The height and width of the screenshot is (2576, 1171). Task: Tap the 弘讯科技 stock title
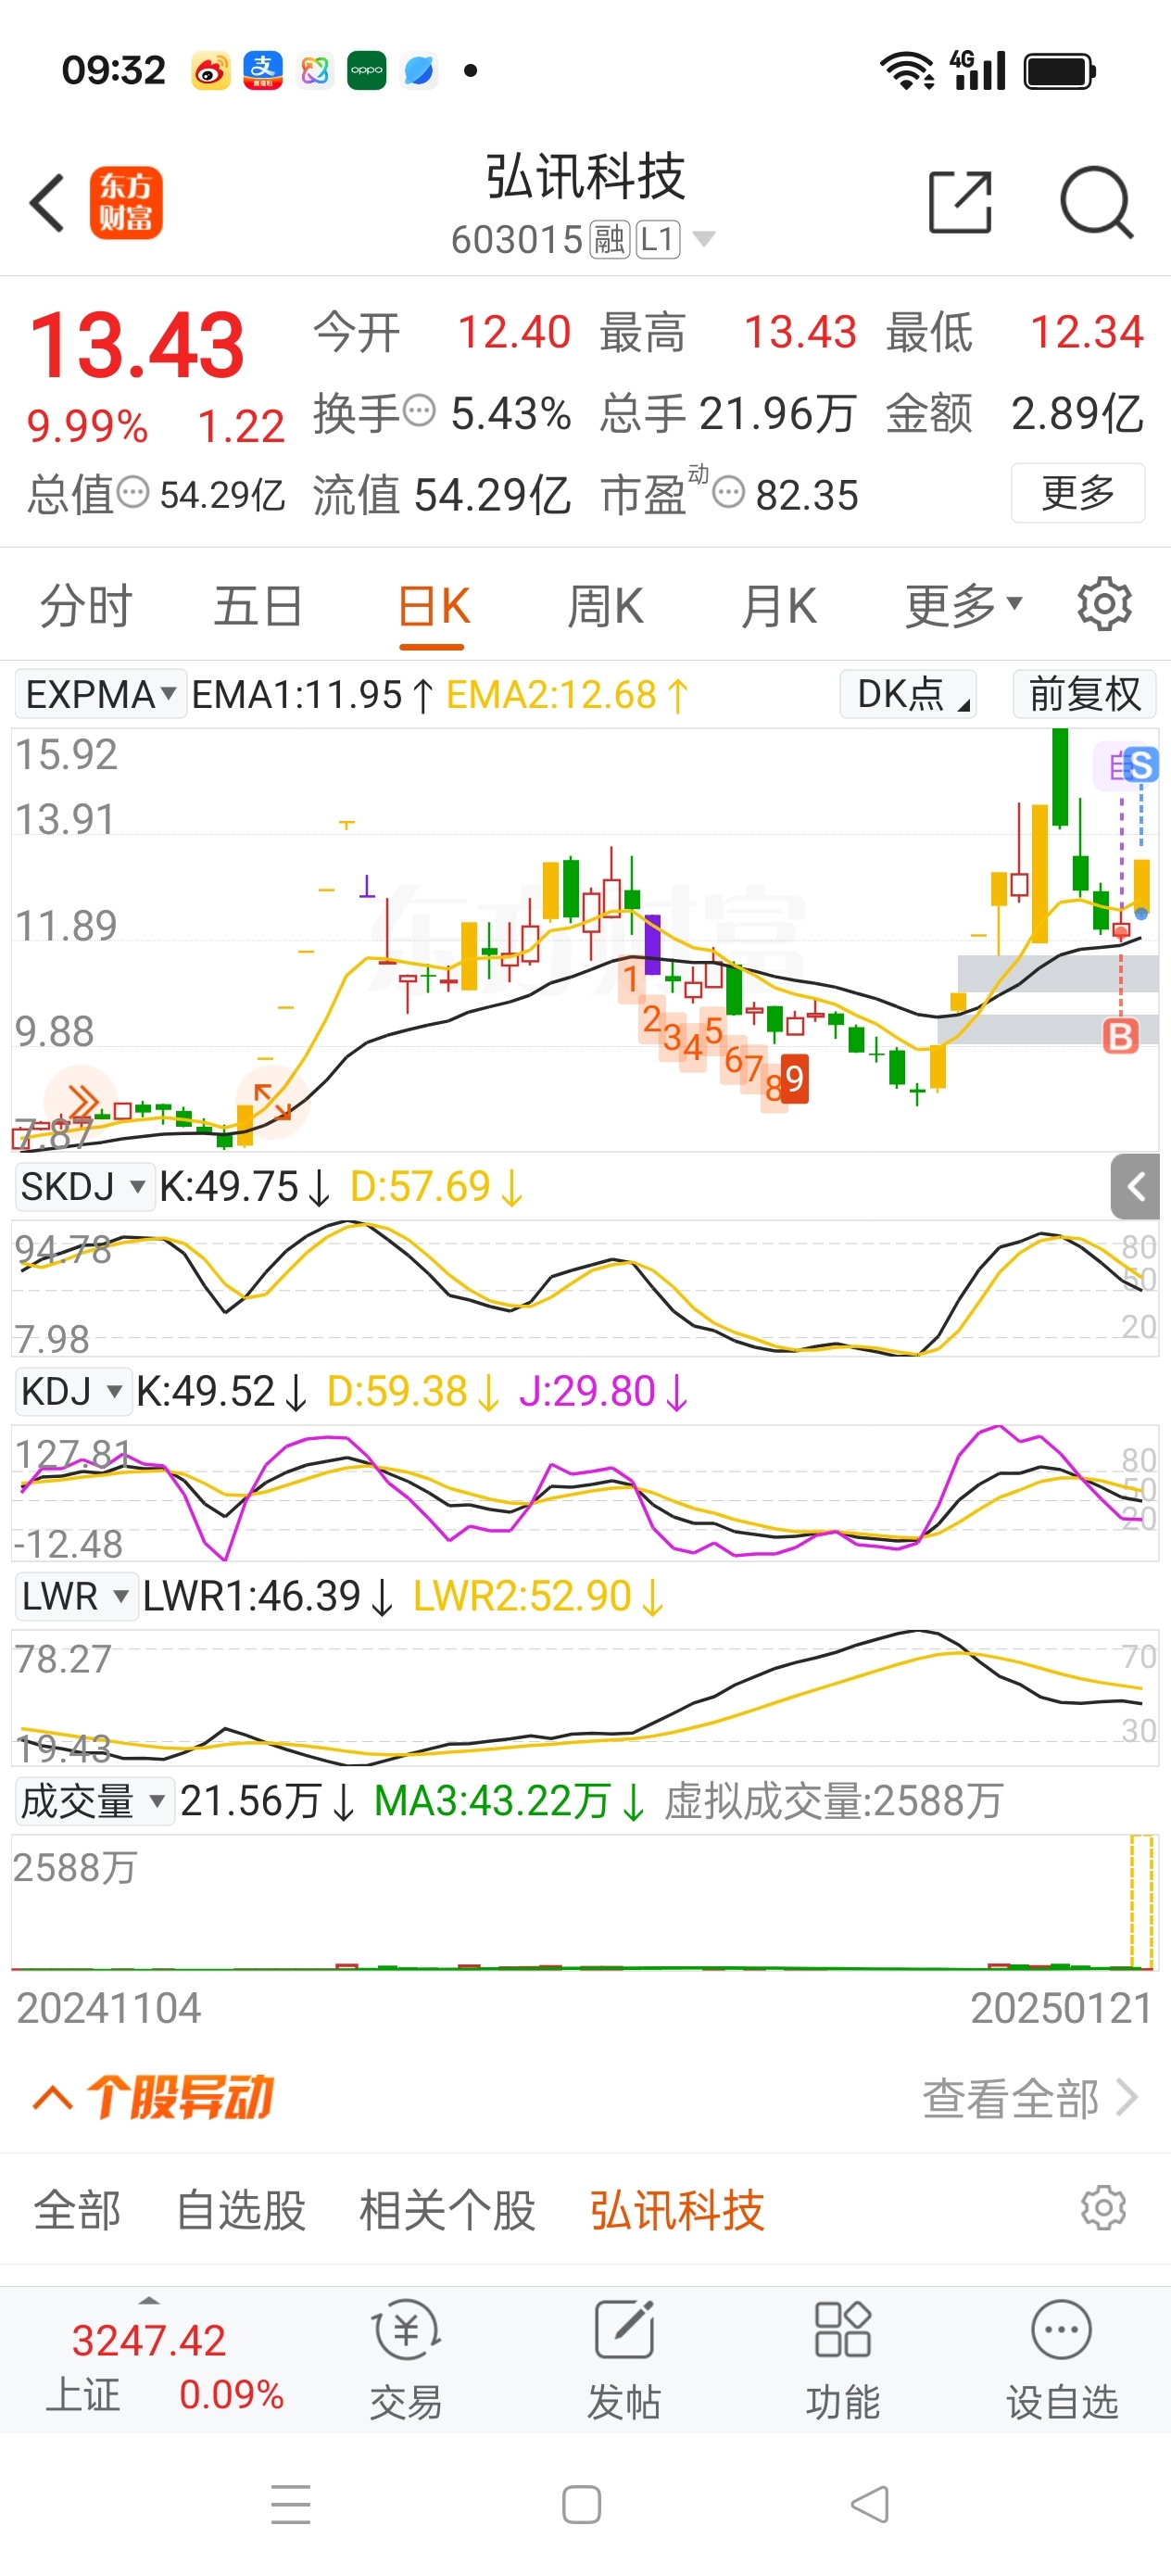pos(585,178)
